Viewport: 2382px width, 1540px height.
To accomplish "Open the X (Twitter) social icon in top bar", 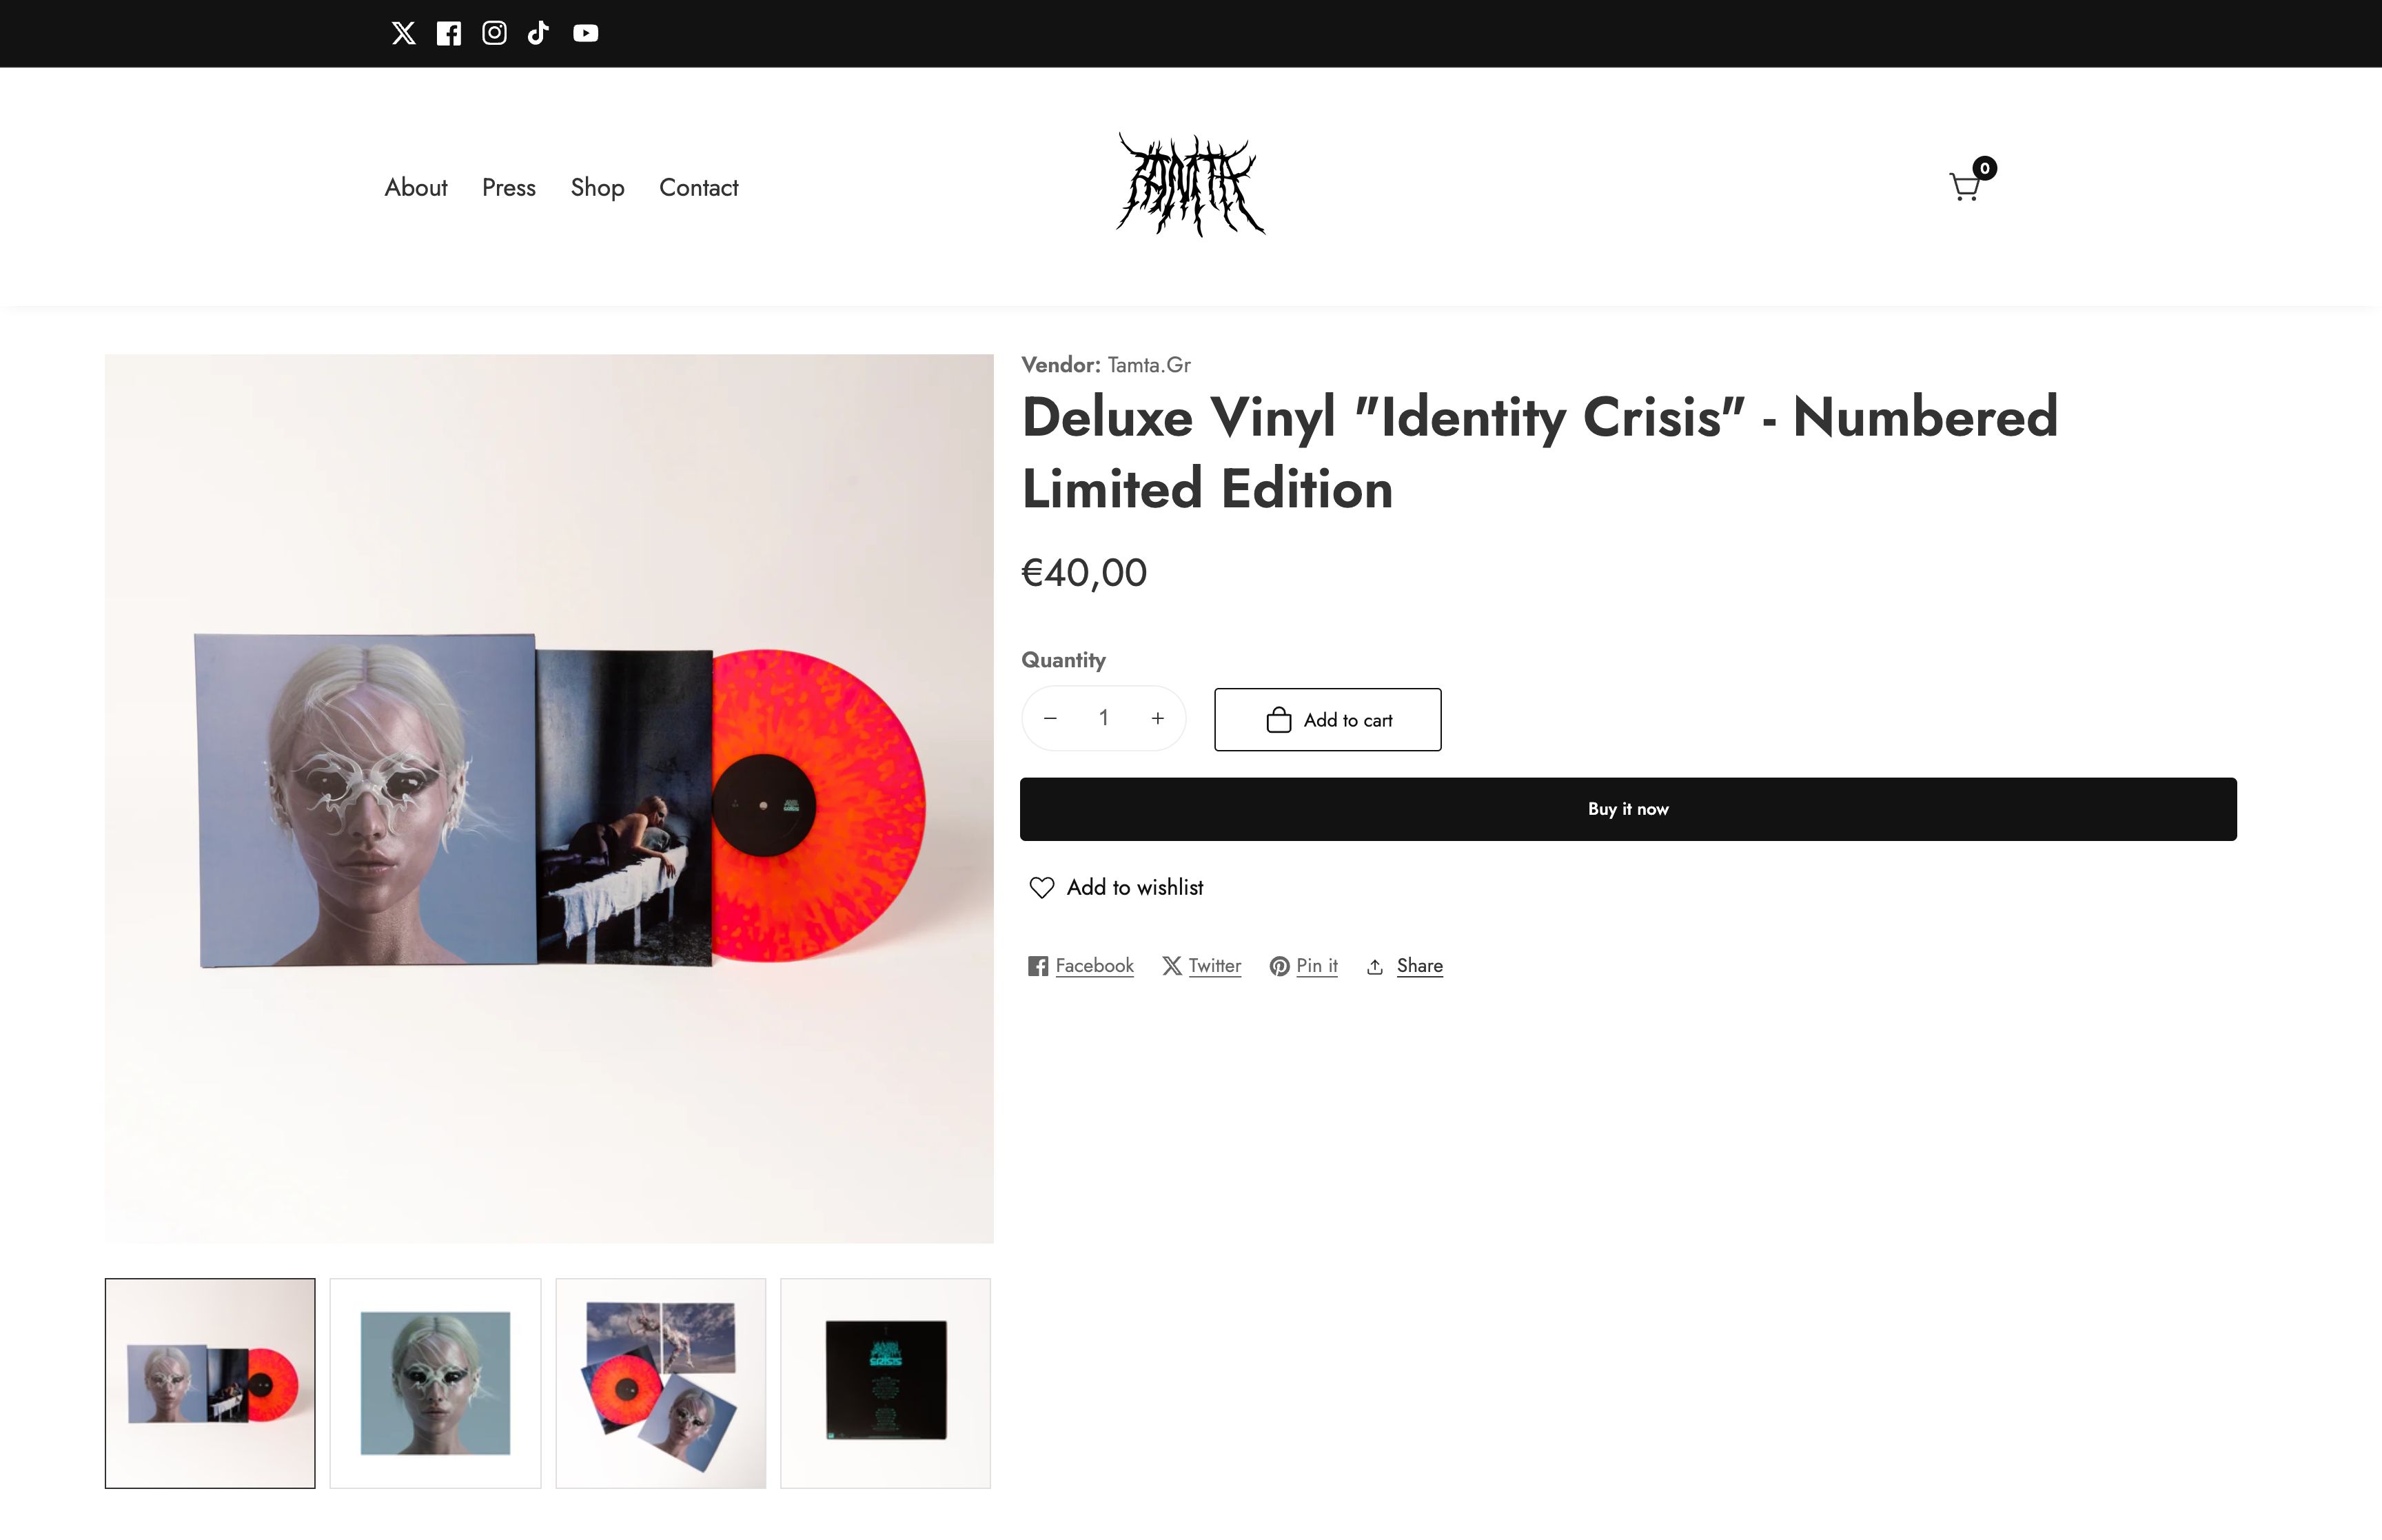I will (403, 33).
